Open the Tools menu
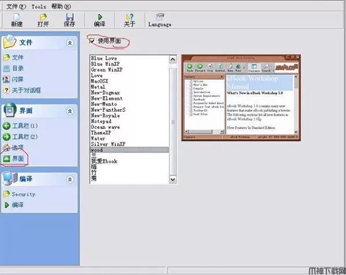This screenshot has width=346, height=275. 39,5
